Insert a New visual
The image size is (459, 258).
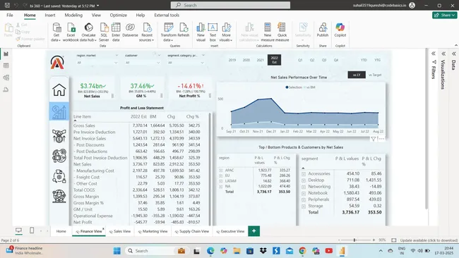click(x=201, y=32)
